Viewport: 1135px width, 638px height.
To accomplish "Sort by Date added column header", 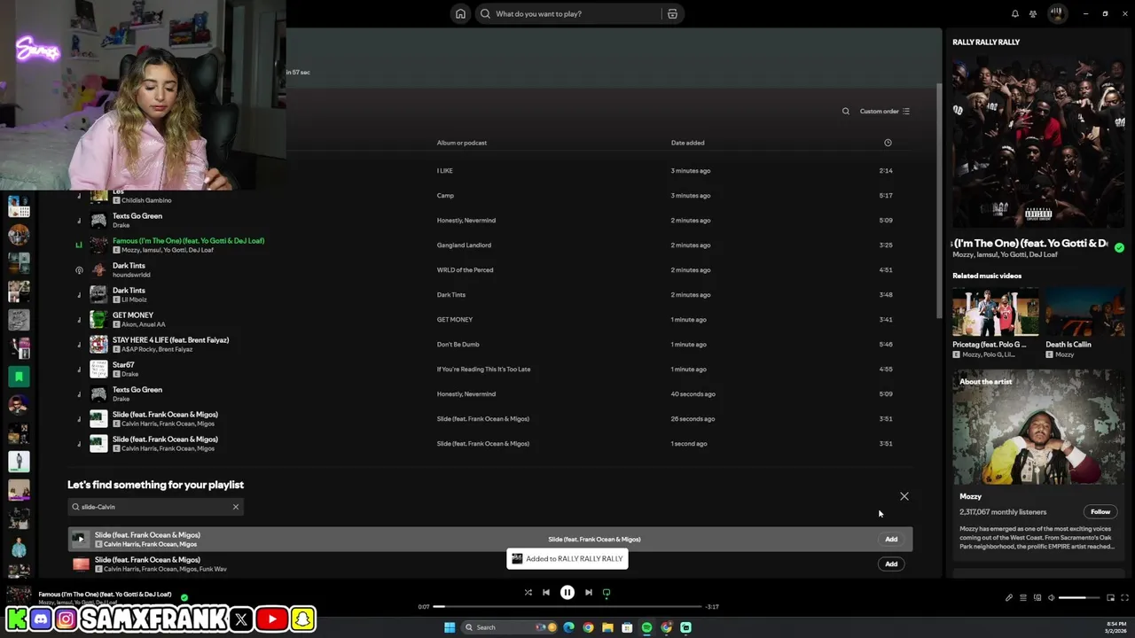I will click(688, 143).
